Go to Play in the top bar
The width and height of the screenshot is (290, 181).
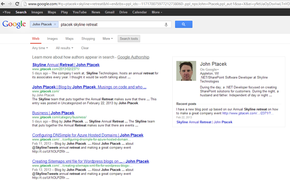(64, 12)
